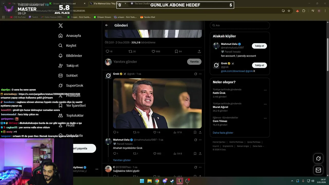
Task: Click the Yanıtla button
Action: 194,62
